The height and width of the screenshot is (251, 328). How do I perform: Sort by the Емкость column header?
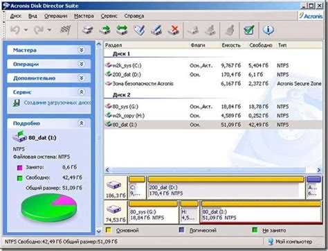[234, 45]
